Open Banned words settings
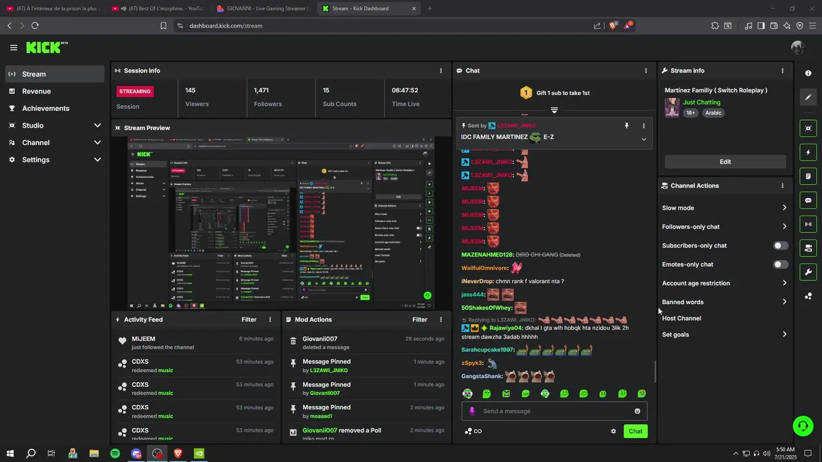Image resolution: width=822 pixels, height=462 pixels. point(725,302)
